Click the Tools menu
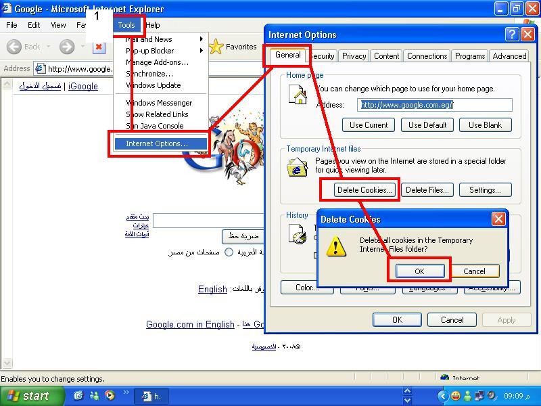The width and height of the screenshot is (541, 406). [126, 25]
